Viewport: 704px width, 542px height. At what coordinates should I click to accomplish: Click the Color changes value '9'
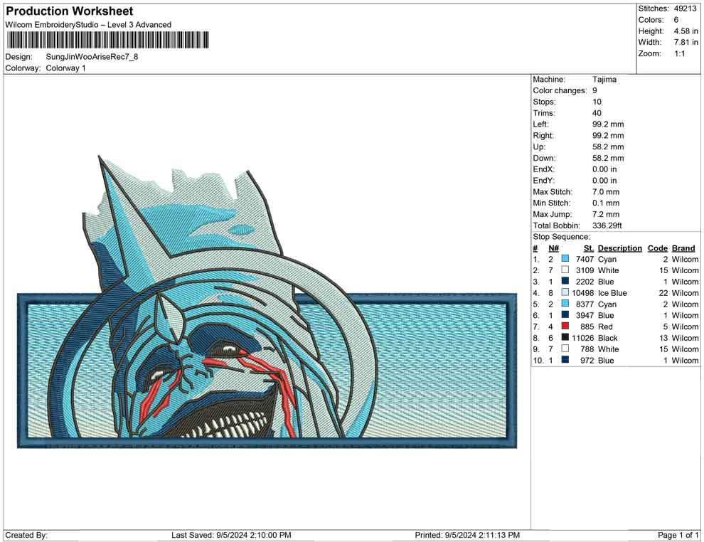595,91
